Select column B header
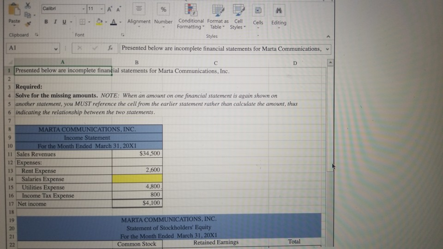The image size is (443, 249). pyautogui.click(x=137, y=62)
